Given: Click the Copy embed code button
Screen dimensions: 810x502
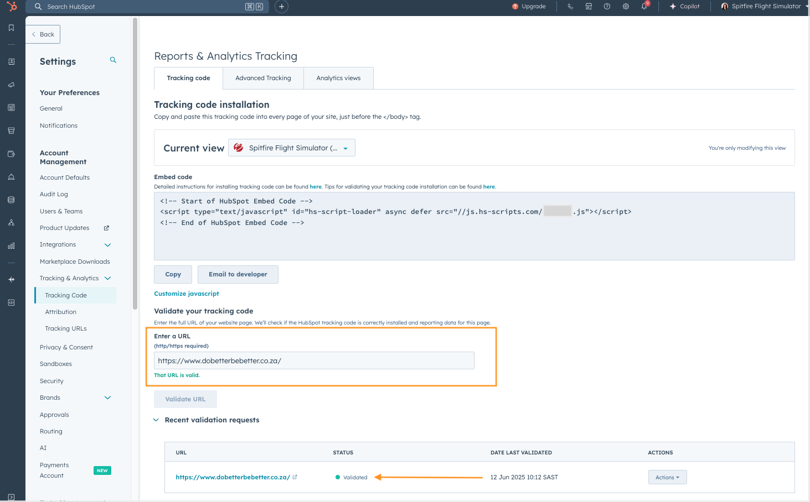Looking at the screenshot, I should point(173,274).
